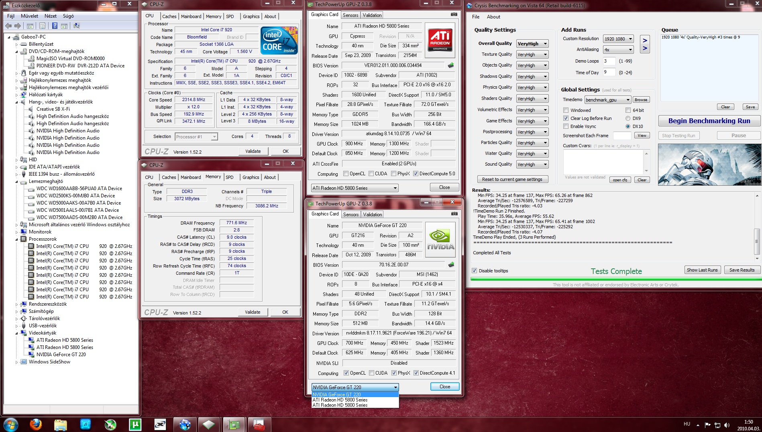The width and height of the screenshot is (762, 432).
Task: Uncheck Clear Log Before Run
Action: [566, 118]
